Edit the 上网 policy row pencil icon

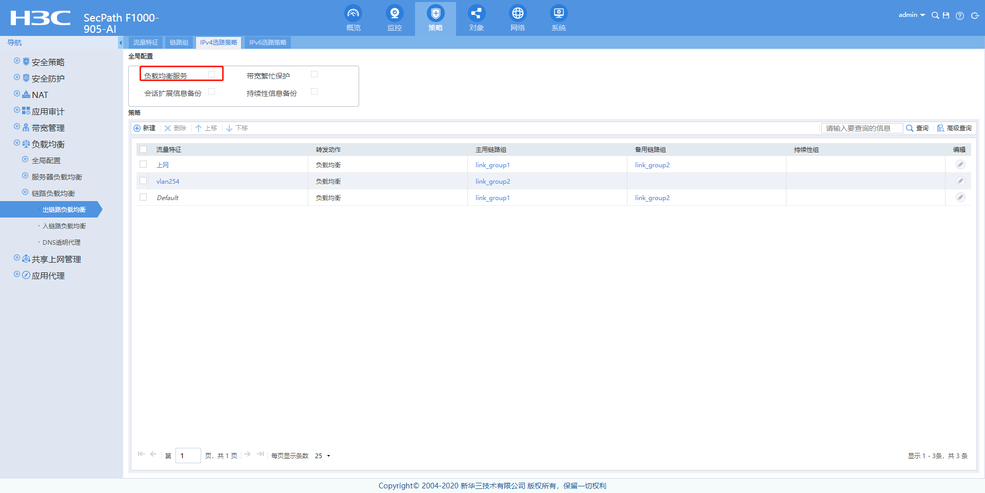[960, 165]
